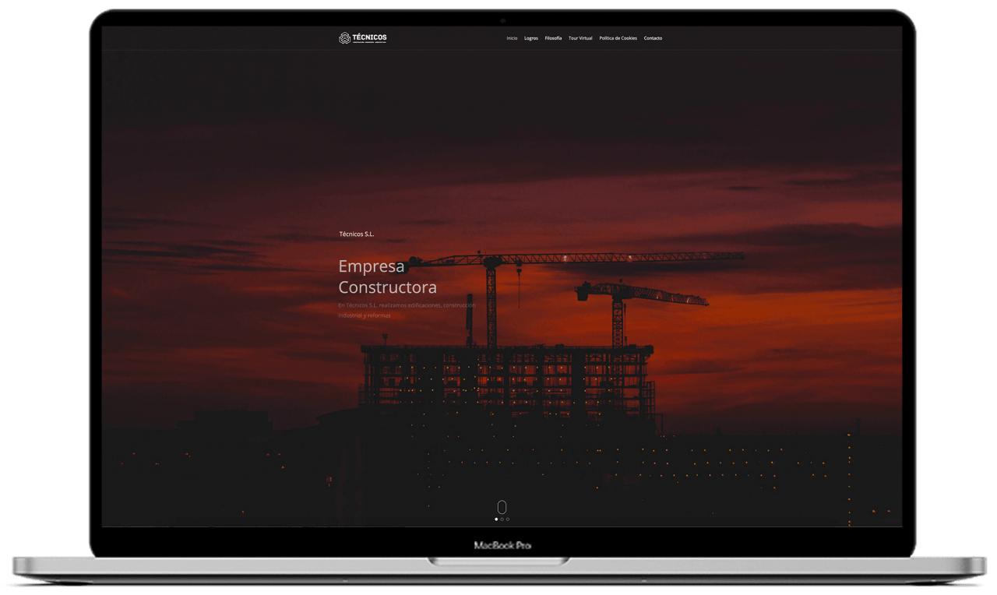Click the Técnicos emblem logo icon
997x595 pixels.
(x=344, y=38)
